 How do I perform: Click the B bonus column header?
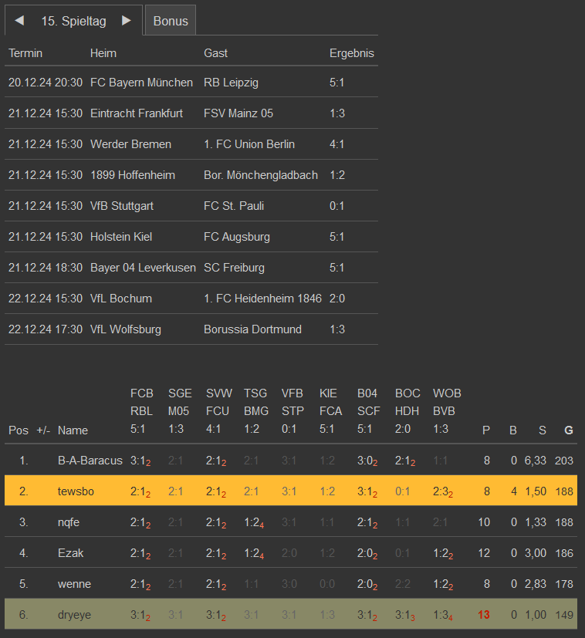click(x=512, y=430)
